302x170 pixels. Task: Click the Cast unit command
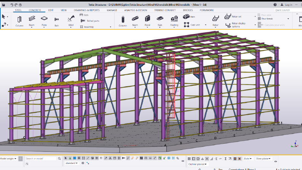click(x=192, y=25)
